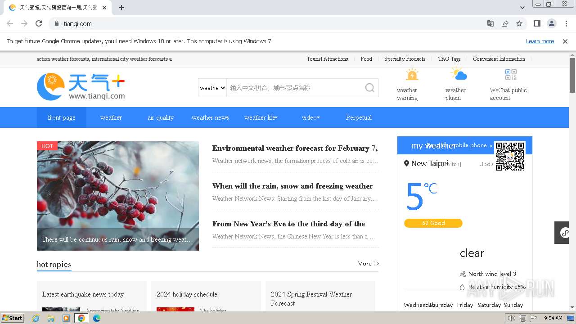
Task: Open the weather warning icon
Action: 412,74
